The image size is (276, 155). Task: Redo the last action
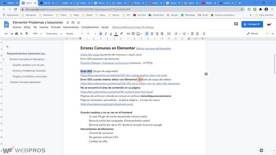point(12,34)
